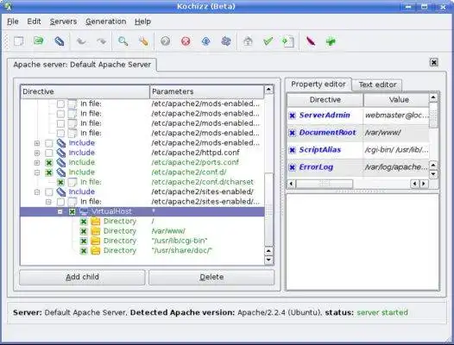Click the green open-folder toolbar icon
This screenshot has height=345, width=454.
39,41
